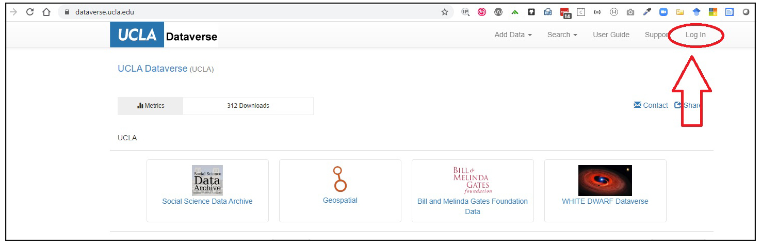Open the circled-dash extension icon
This screenshot has height=245, width=761.
pos(614,12)
